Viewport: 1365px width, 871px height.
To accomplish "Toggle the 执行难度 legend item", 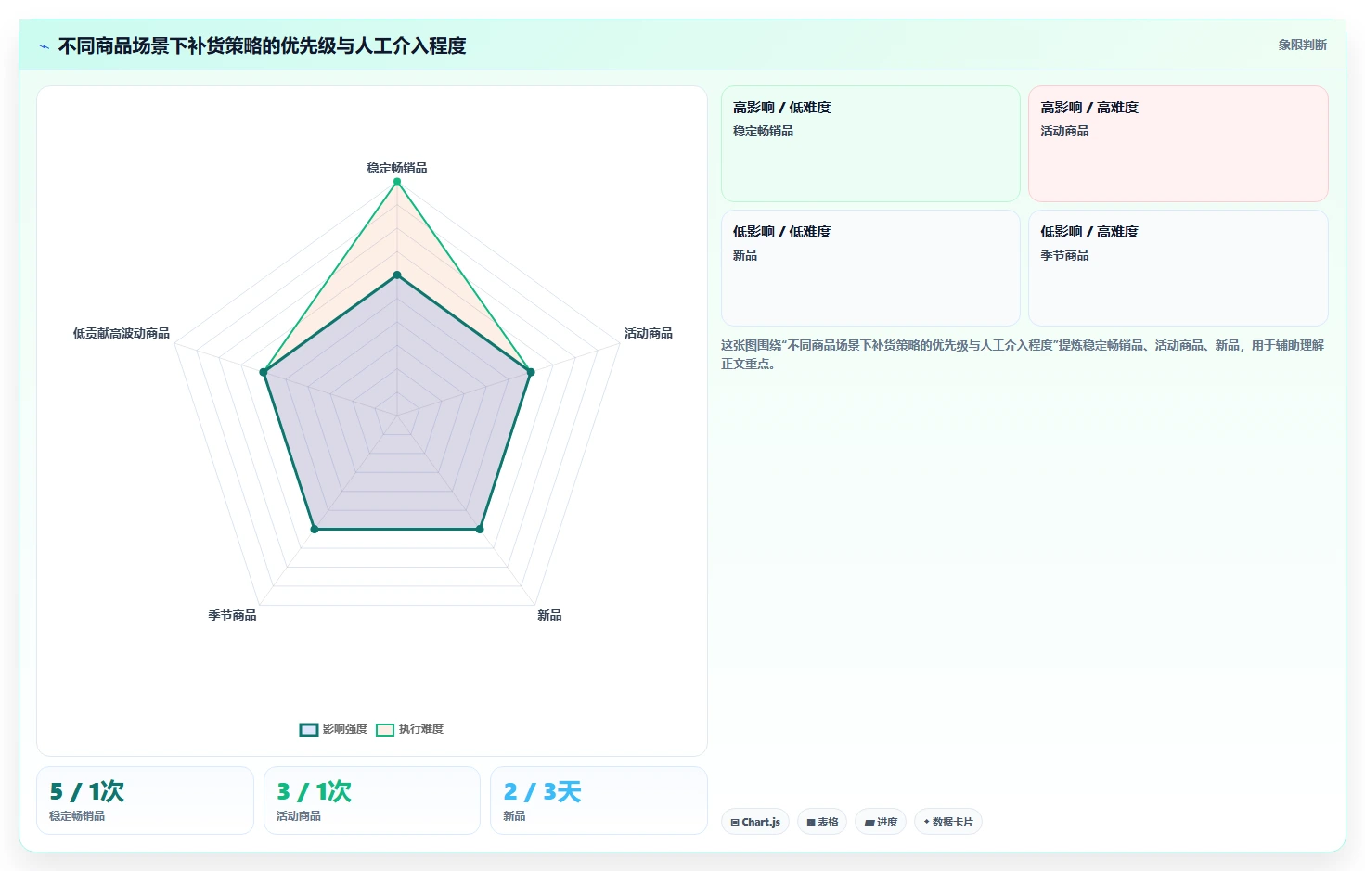I will (x=410, y=729).
